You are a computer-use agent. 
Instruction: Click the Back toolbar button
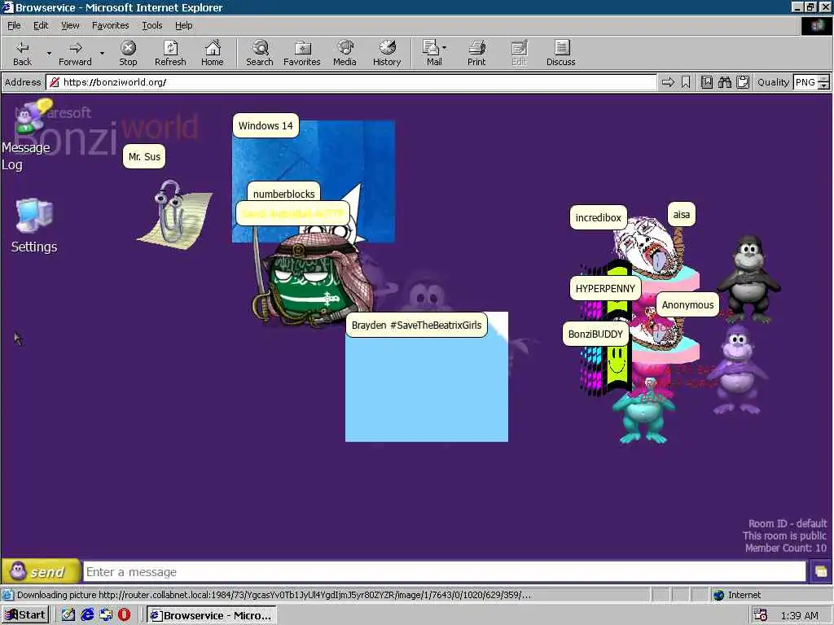coord(22,53)
